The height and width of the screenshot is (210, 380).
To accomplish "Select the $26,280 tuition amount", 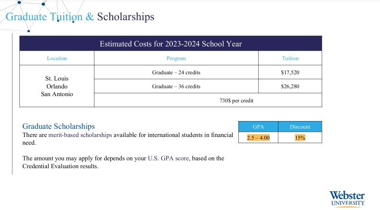I will [290, 86].
